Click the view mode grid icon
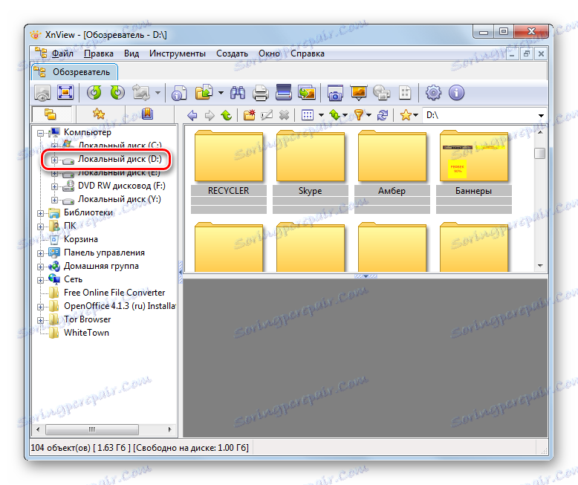Viewport: 578px width, 485px height. 308,115
